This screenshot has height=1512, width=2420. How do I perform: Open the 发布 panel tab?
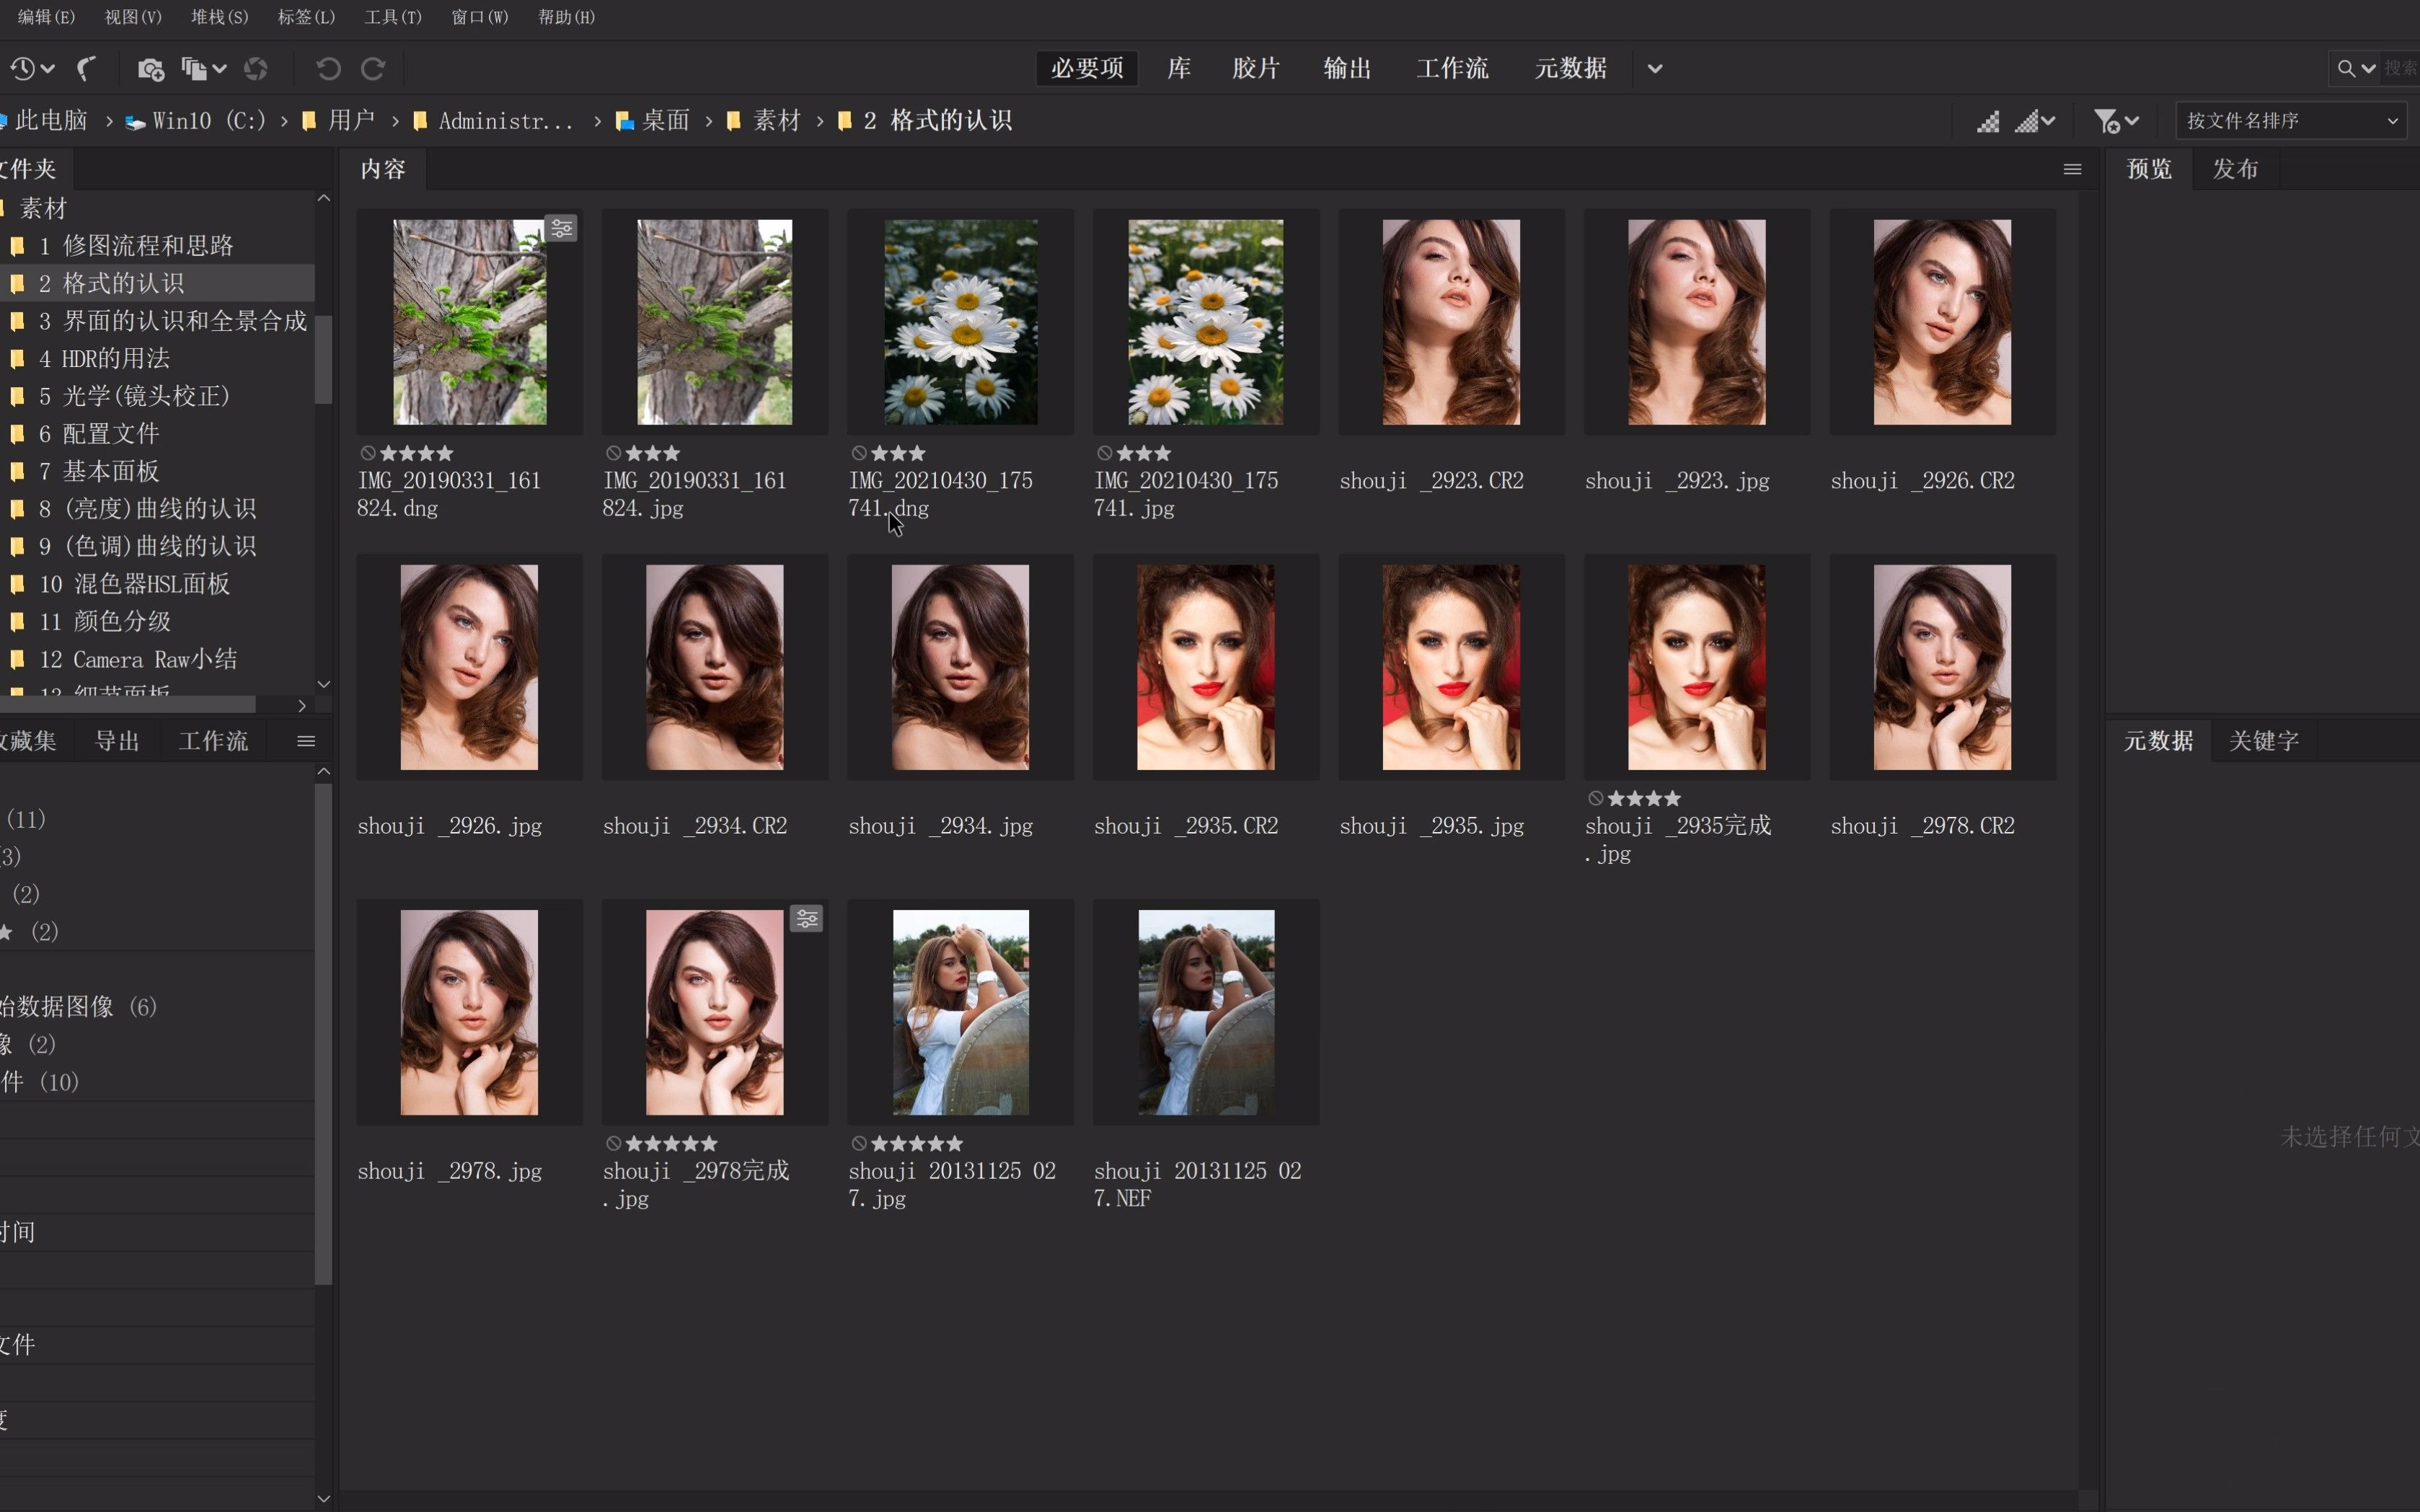[2235, 169]
